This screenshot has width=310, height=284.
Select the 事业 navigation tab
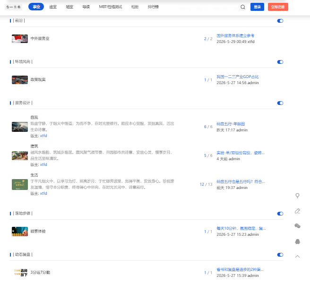click(36, 7)
